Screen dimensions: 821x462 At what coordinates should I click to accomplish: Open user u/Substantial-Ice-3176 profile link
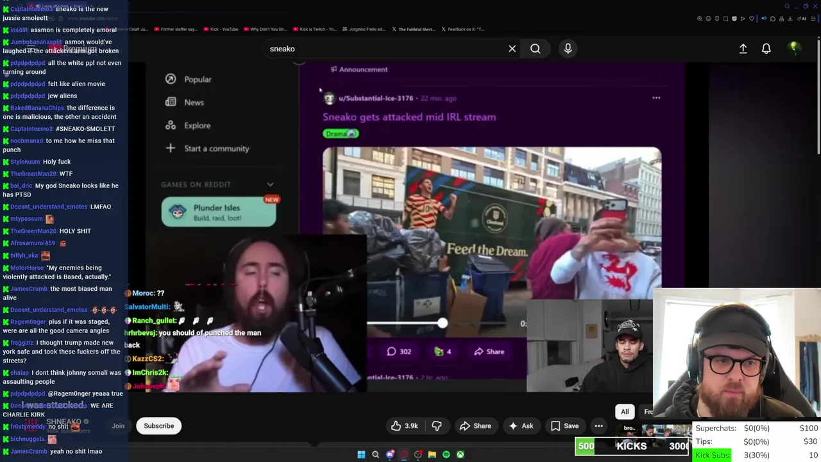coord(376,98)
